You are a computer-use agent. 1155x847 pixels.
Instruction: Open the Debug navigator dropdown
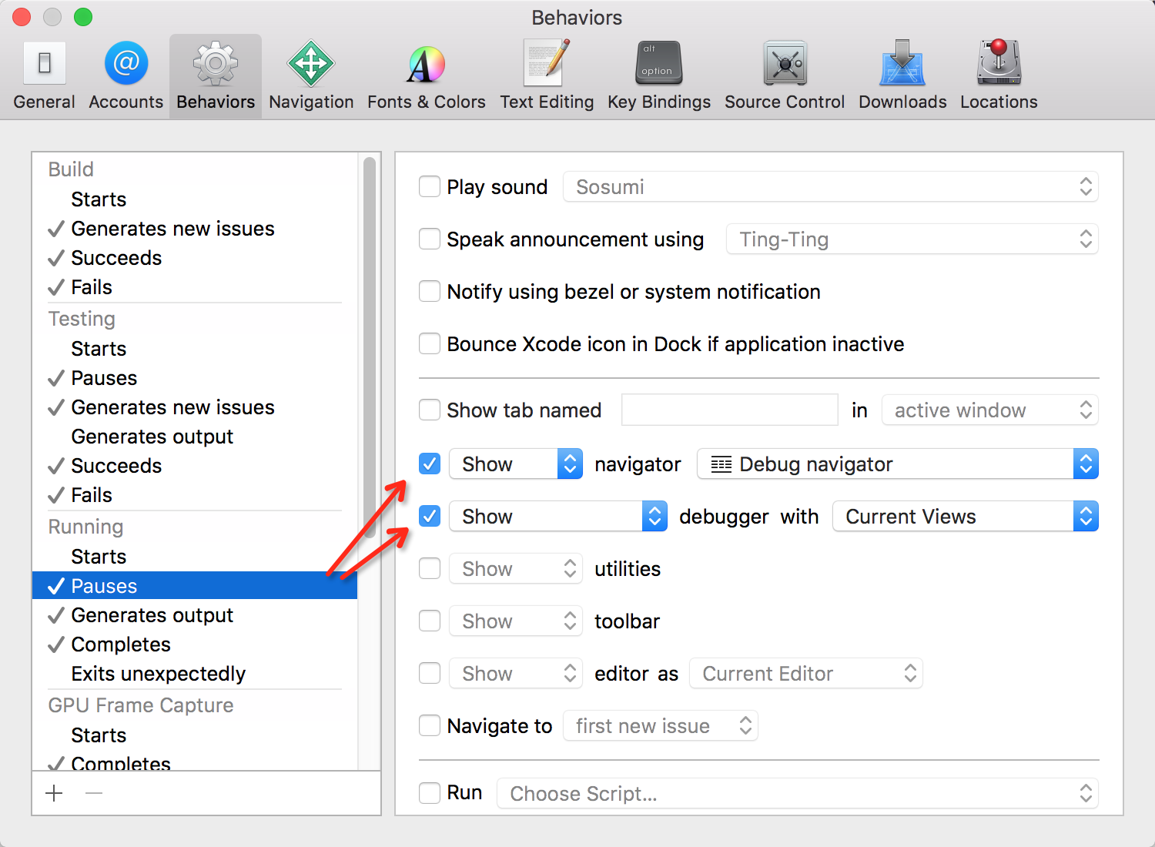pyautogui.click(x=898, y=464)
